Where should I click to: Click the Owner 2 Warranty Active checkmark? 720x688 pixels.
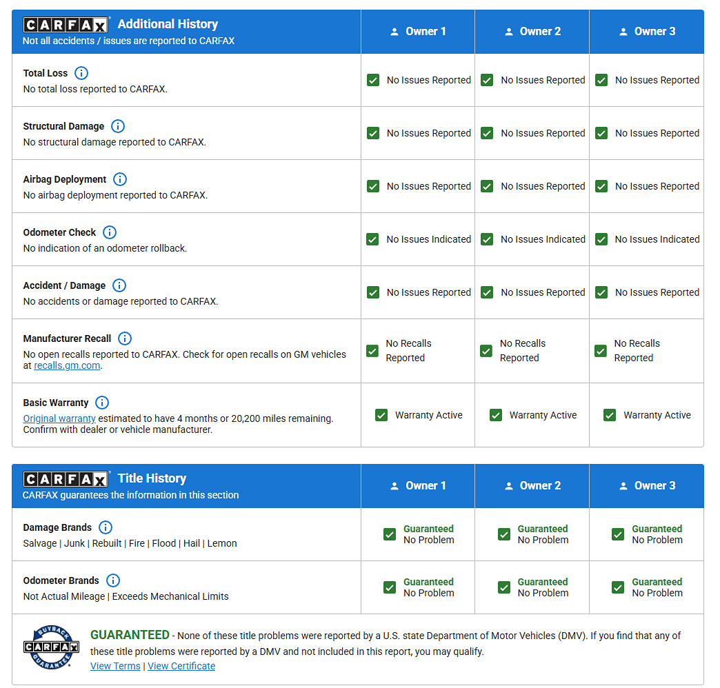click(x=495, y=415)
